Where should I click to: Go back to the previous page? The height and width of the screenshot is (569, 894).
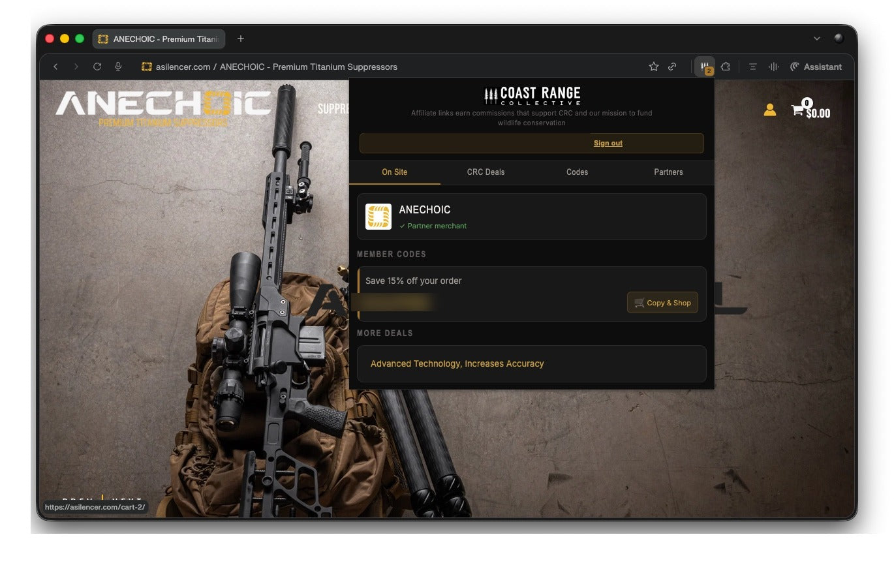coord(55,67)
